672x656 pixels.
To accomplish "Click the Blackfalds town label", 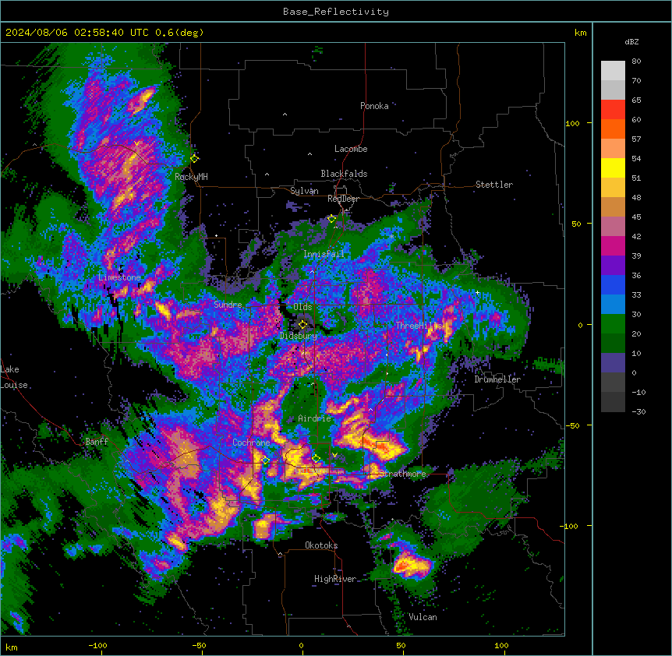I will [344, 174].
